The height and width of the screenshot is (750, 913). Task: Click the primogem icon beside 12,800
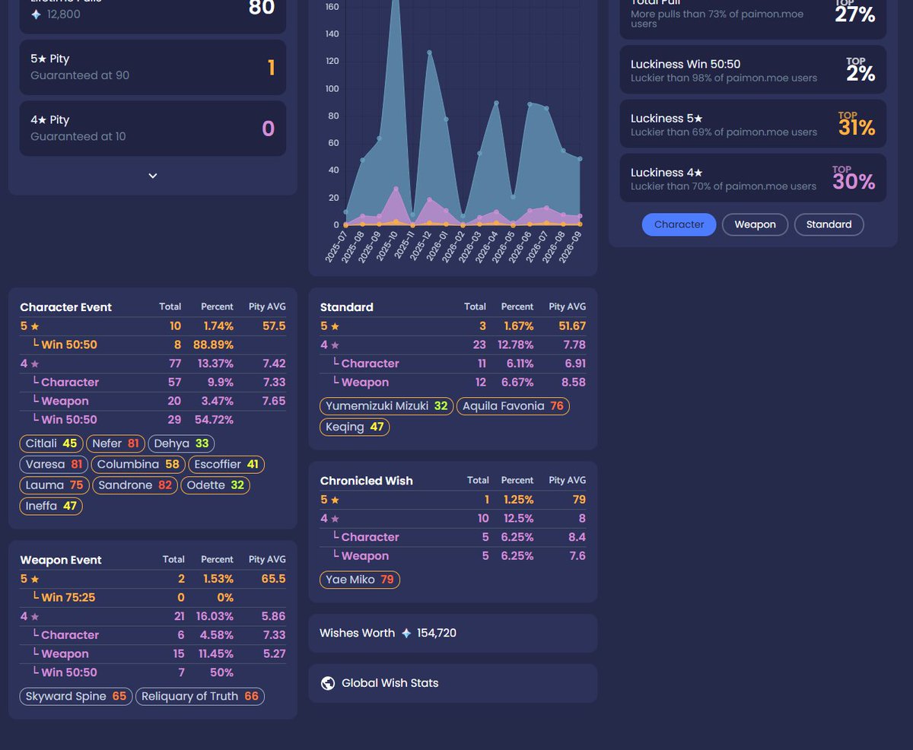36,14
